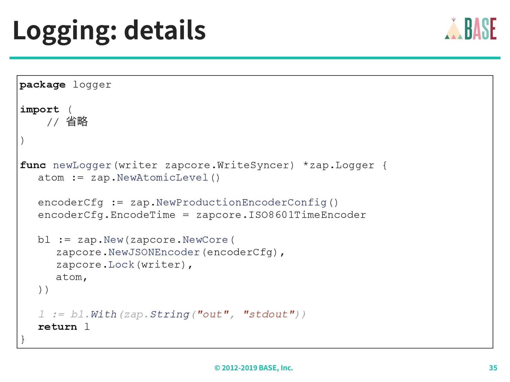Viewport: 510px width, 382px height.
Task: Click the 'return' keyword
Action: coord(57,327)
